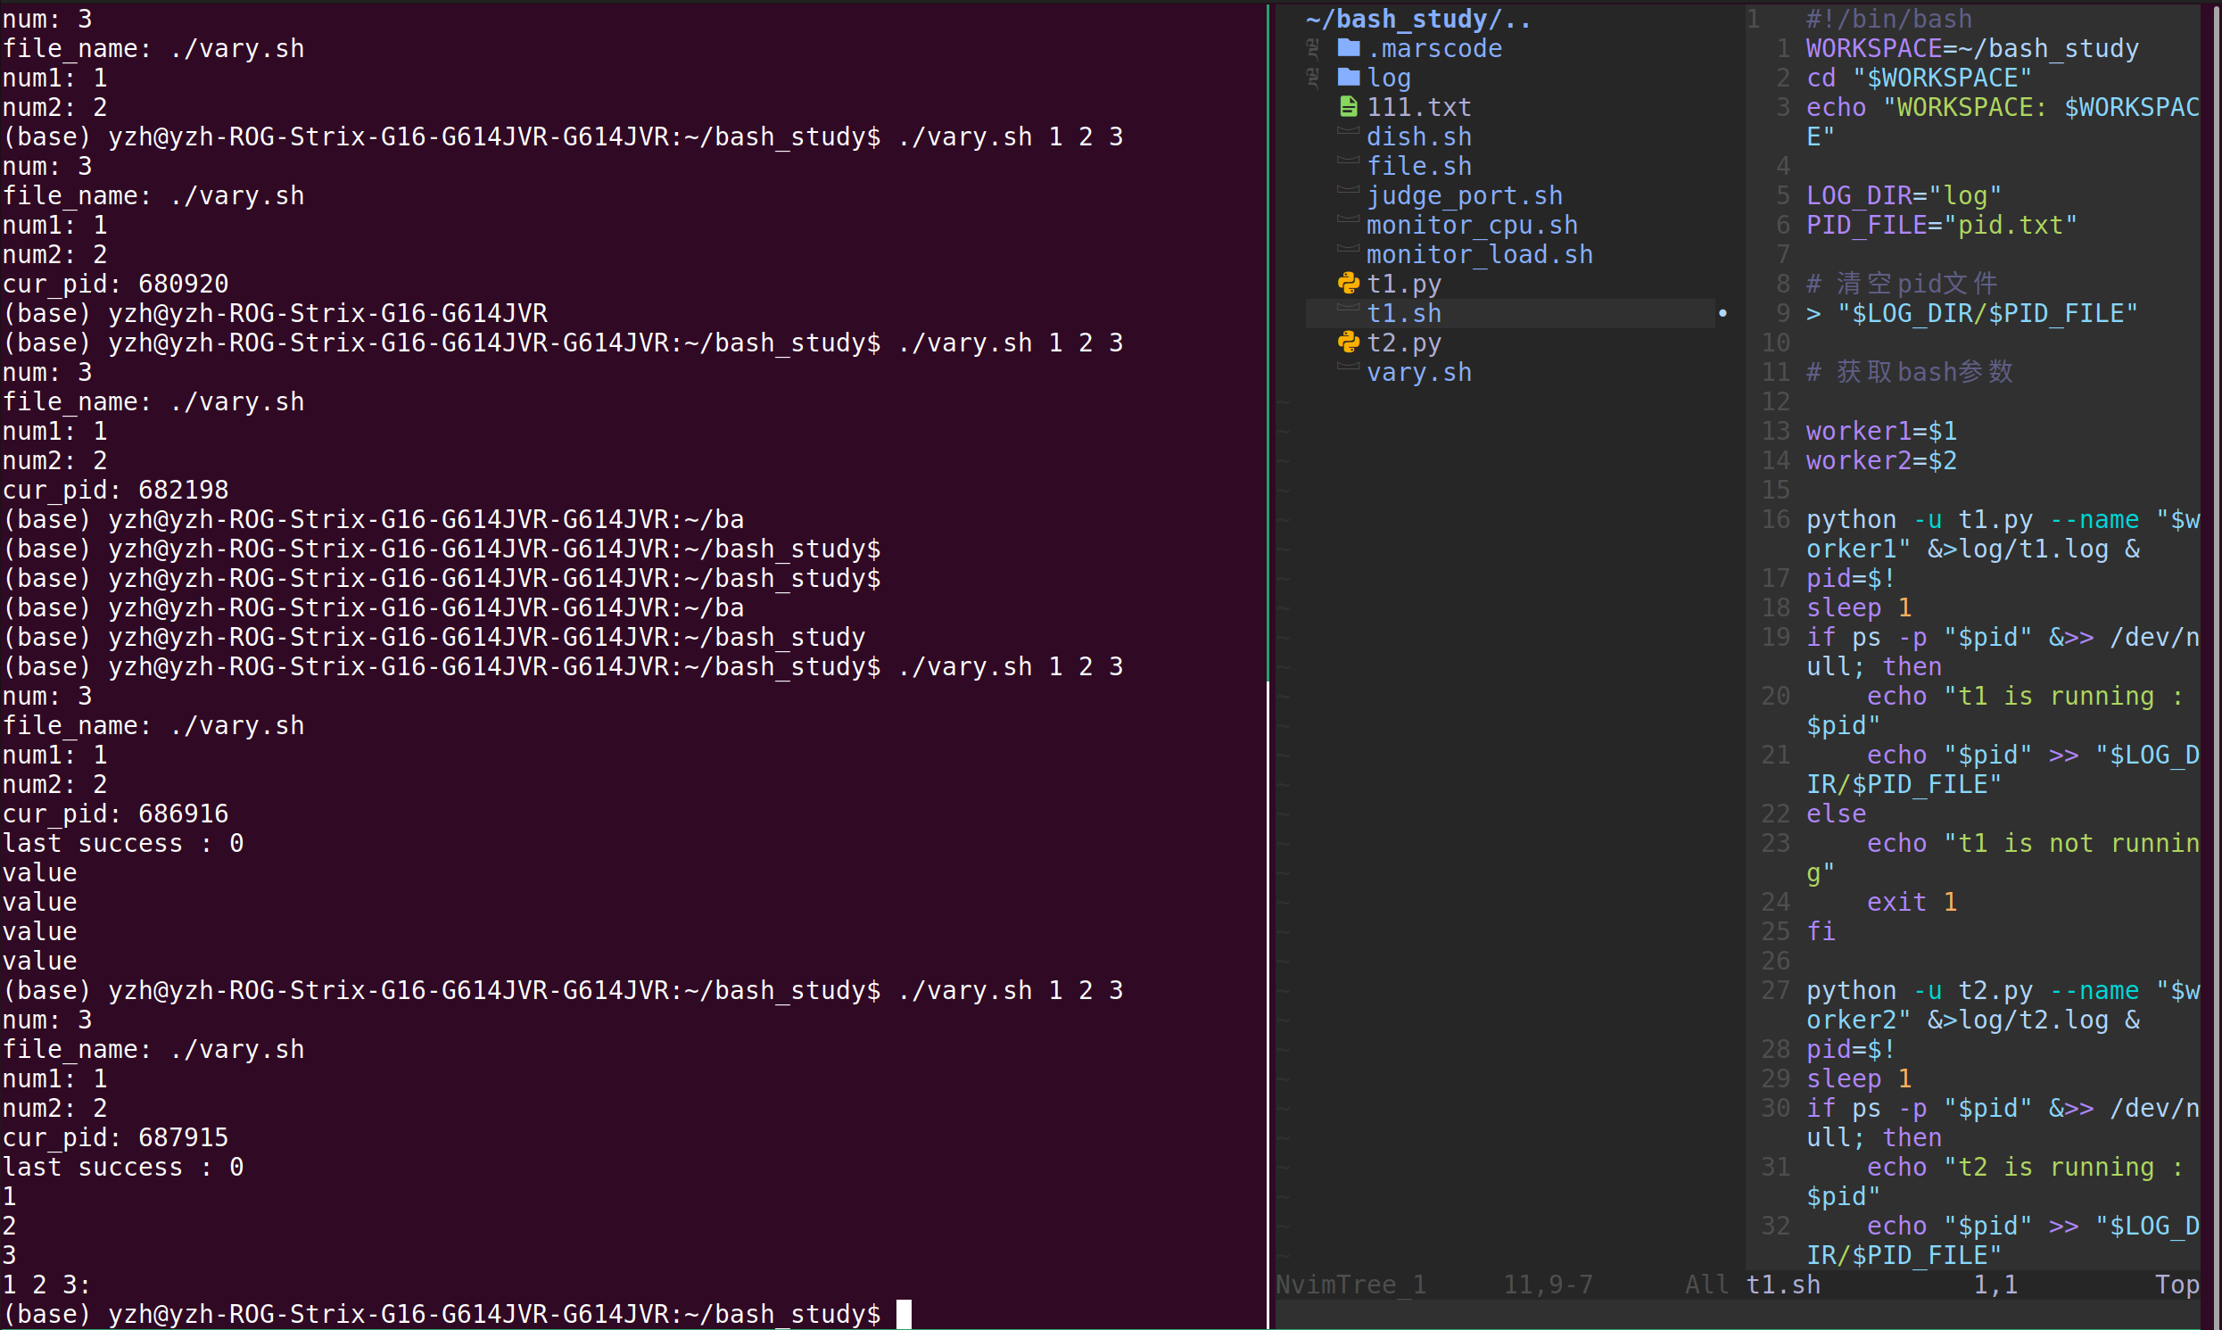Place cursor on worker1=$1 line
The width and height of the screenshot is (2222, 1330).
point(1881,431)
